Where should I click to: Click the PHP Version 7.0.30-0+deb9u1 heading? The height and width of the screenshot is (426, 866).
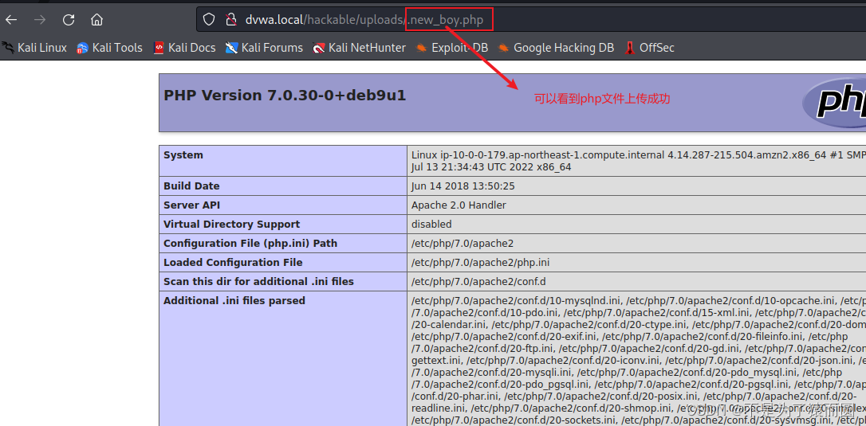pyautogui.click(x=285, y=96)
